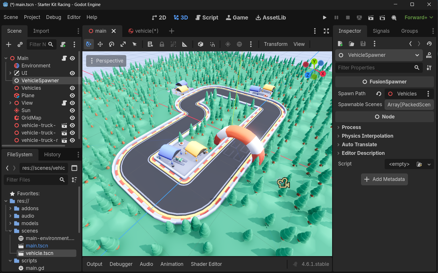This screenshot has height=273, width=438.
Task: Add a new child node with plus icon
Action: (9, 44)
